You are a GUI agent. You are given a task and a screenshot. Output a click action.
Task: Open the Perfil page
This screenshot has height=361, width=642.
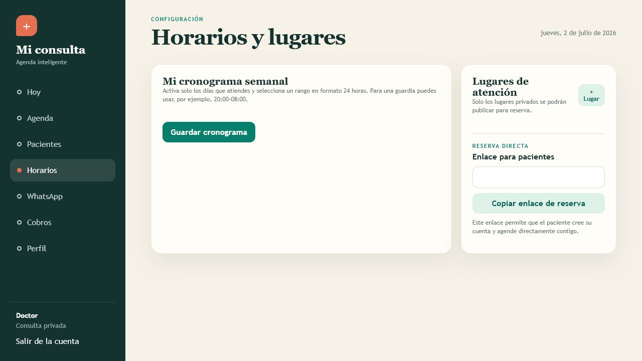(x=63, y=248)
